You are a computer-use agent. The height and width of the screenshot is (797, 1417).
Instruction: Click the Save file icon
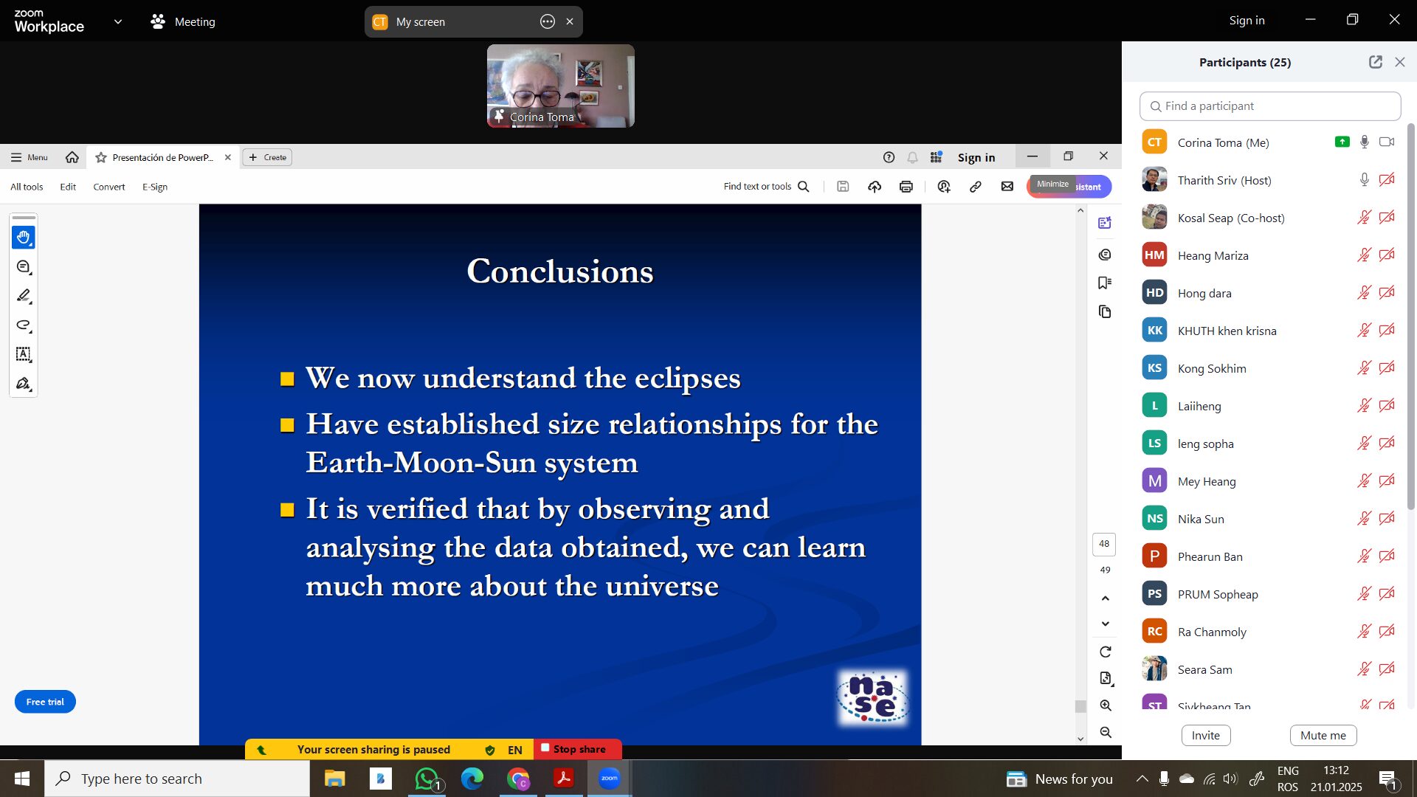pos(843,187)
